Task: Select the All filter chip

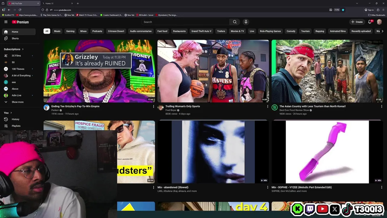Action: tap(47, 31)
